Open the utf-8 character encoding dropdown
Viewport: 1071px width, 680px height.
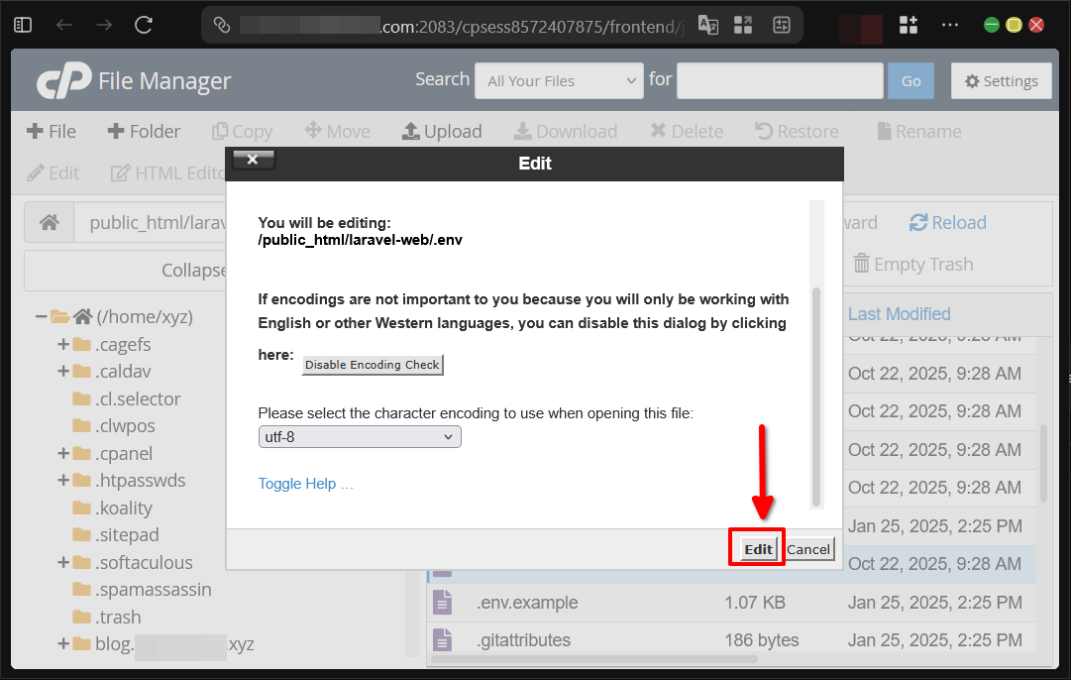coord(360,436)
